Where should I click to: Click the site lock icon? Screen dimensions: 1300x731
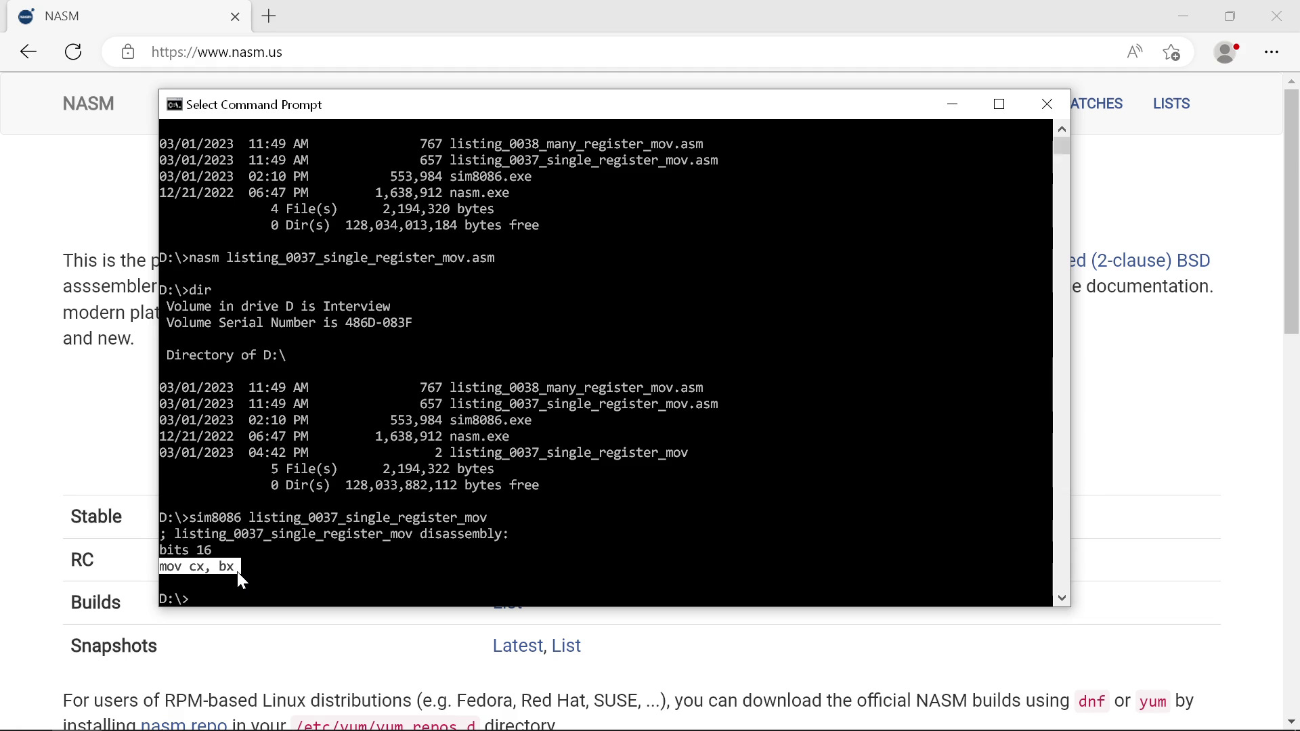pyautogui.click(x=128, y=52)
